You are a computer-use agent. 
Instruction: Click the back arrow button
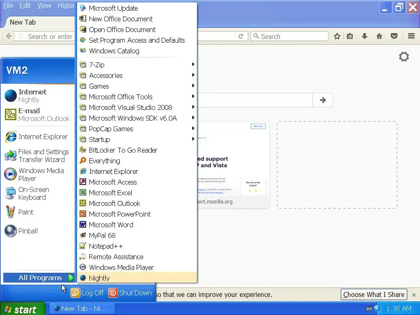pyautogui.click(x=9, y=36)
